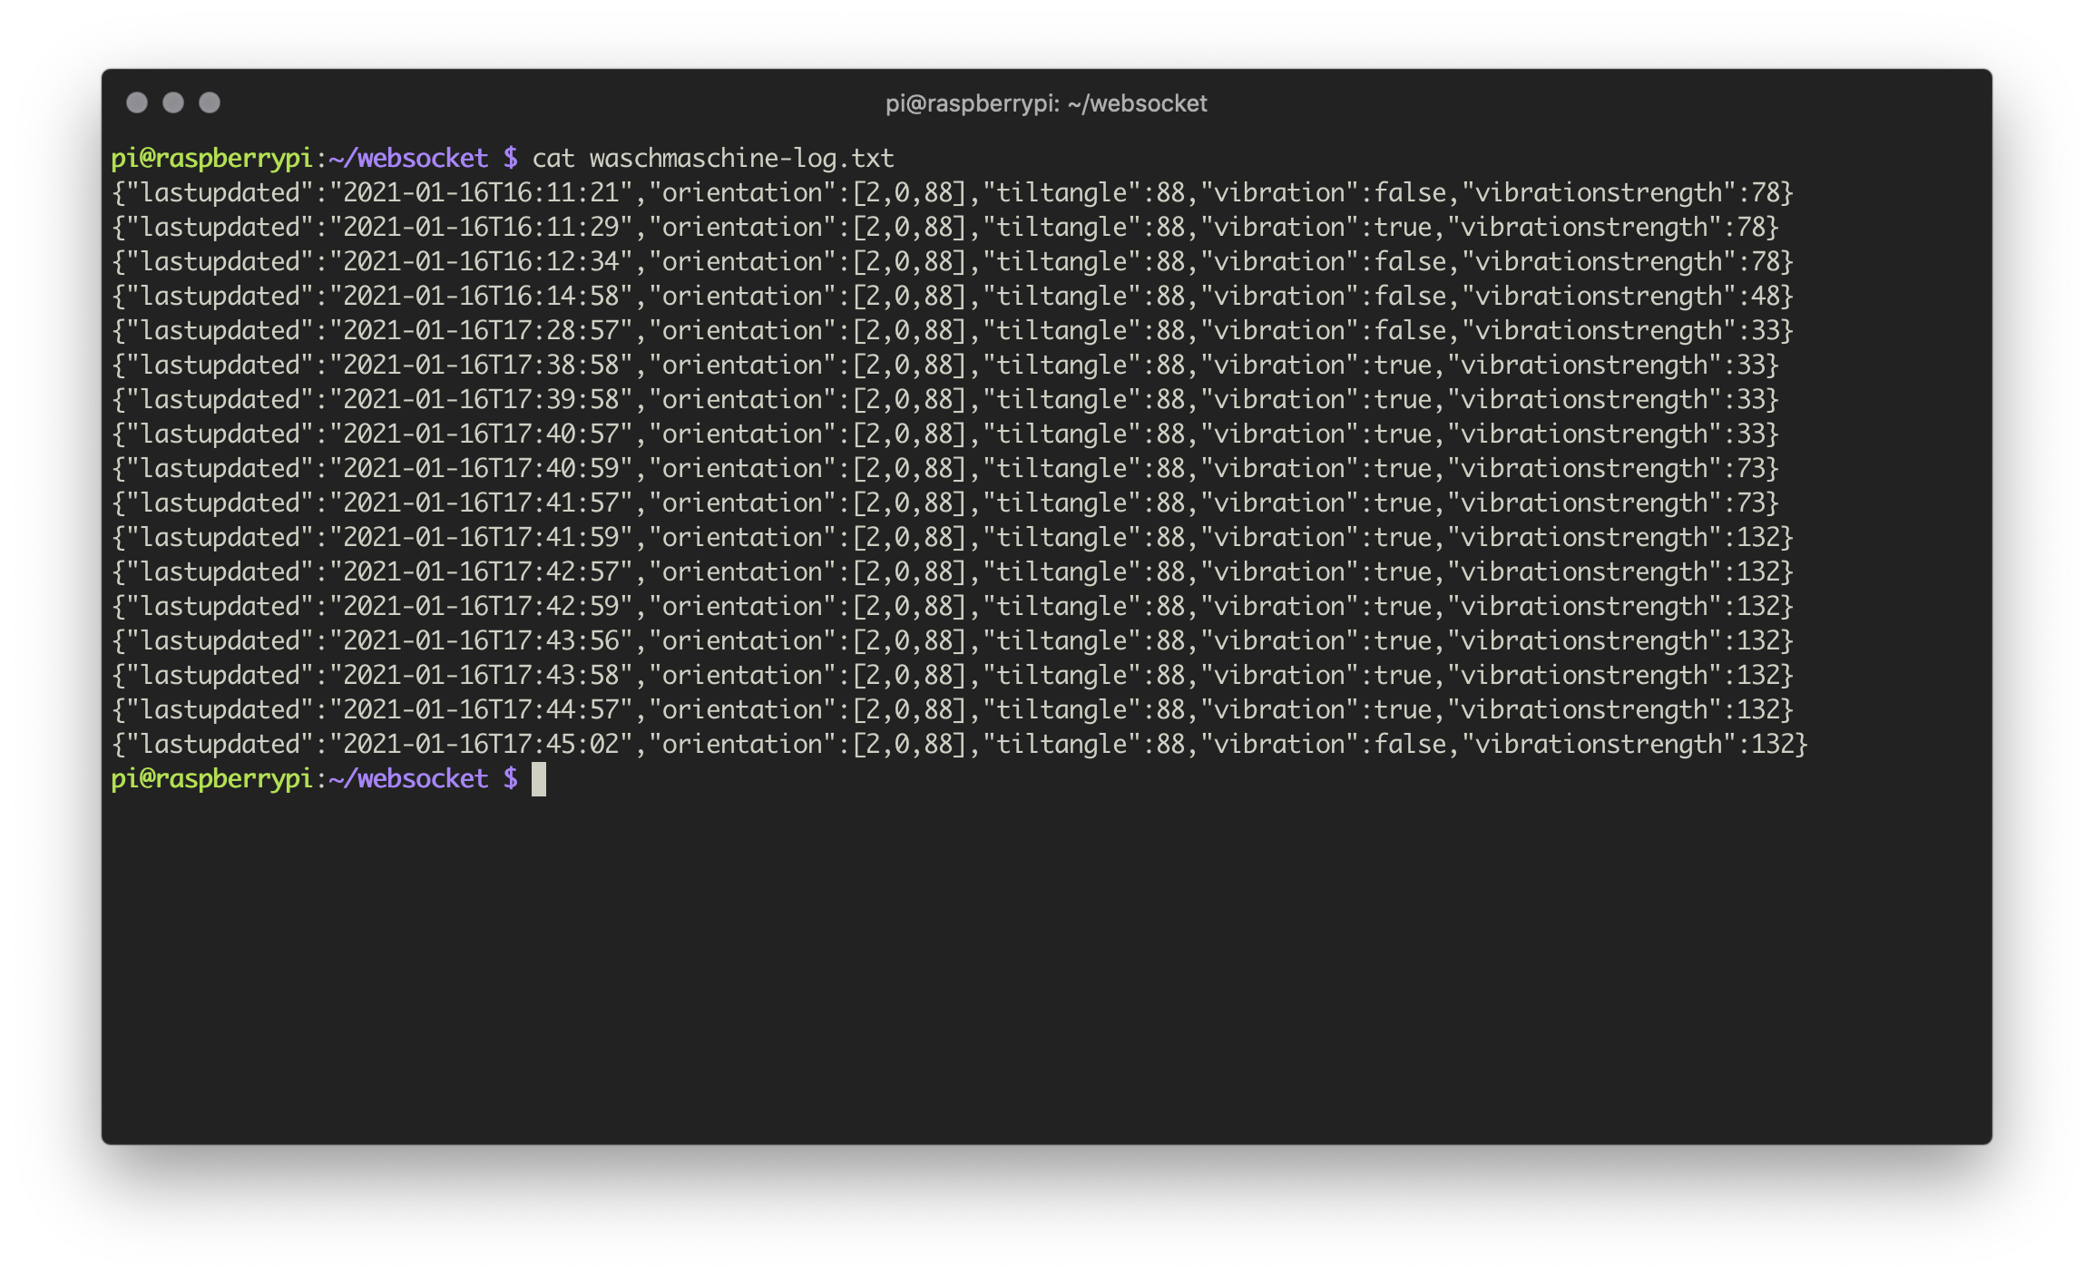Image resolution: width=2094 pixels, height=1279 pixels.
Task: Click the window title pi@raspberrypi: ~/websocket
Action: pyautogui.click(x=1045, y=103)
